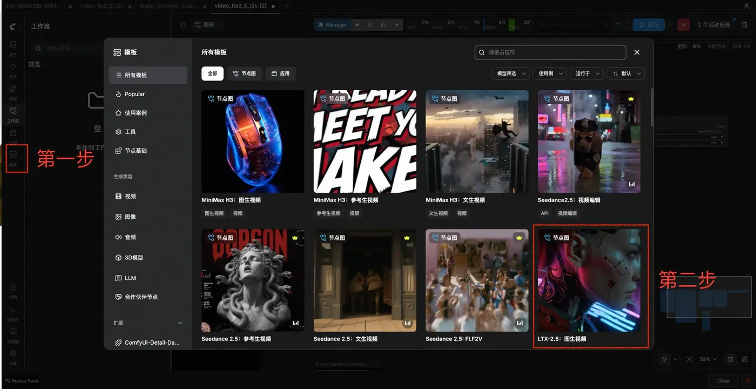Select the 音频 generation type

coord(148,237)
